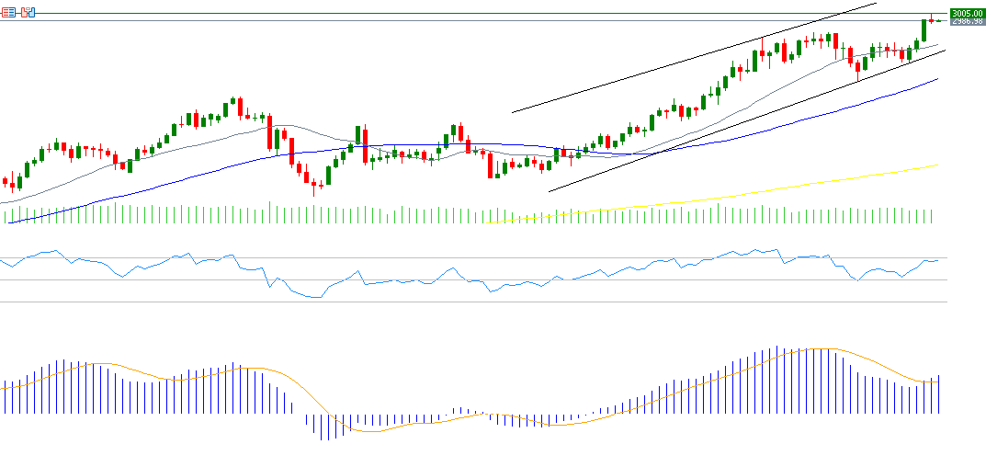This screenshot has width=986, height=467.
Task: Click the gray 2986.98 current price label
Action: (x=967, y=21)
